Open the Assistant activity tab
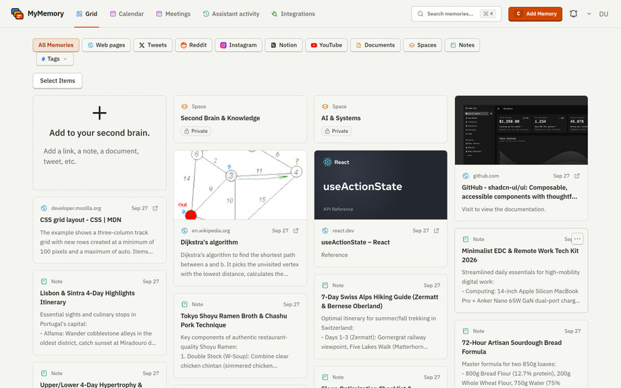The width and height of the screenshot is (621, 388). click(x=232, y=14)
